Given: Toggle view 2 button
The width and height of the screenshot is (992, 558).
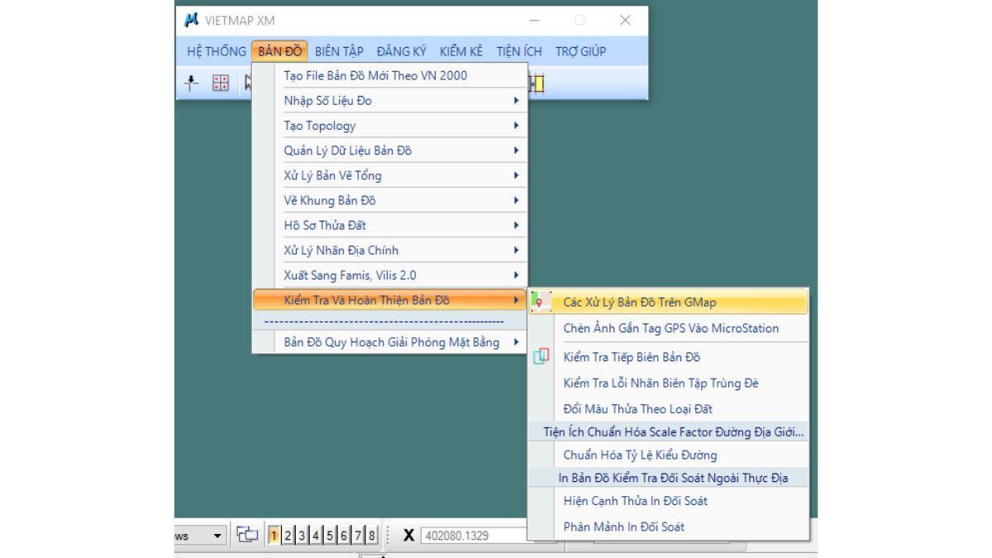Looking at the screenshot, I should (x=288, y=536).
